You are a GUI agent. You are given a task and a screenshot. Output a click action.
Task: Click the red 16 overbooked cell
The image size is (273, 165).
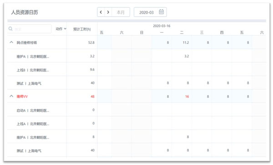coord(187,96)
